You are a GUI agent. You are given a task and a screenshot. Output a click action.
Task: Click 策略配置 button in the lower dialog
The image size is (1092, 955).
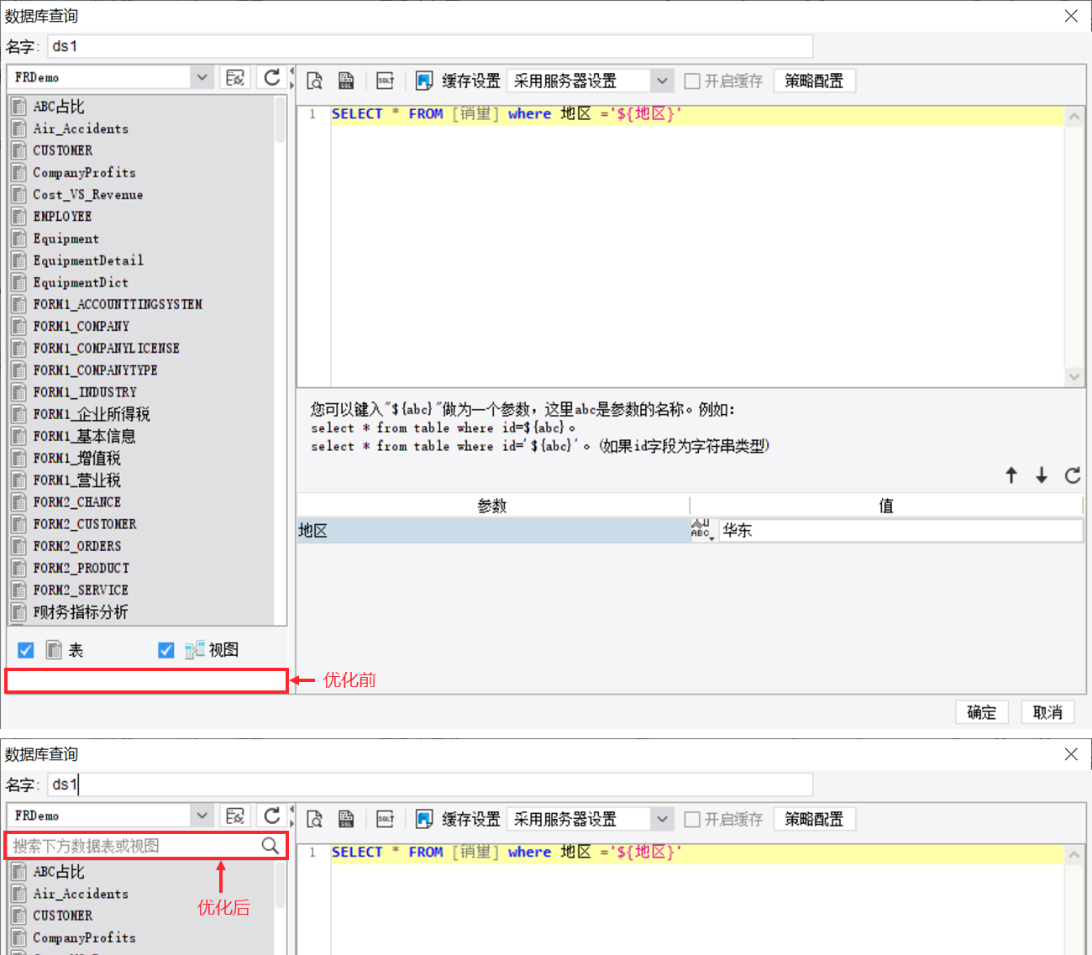pos(814,819)
